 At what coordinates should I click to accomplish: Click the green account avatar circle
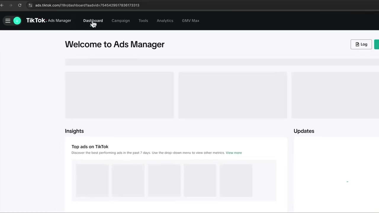pos(17,21)
